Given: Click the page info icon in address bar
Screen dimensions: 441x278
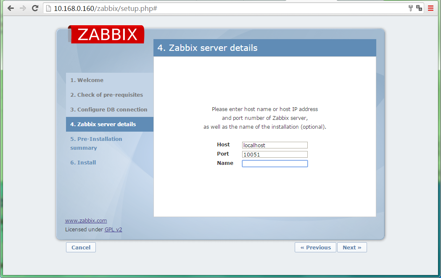Looking at the screenshot, I should tap(48, 8).
